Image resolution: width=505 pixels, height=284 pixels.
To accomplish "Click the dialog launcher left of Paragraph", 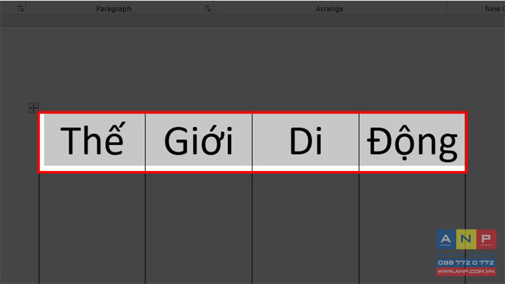I will [x=21, y=9].
